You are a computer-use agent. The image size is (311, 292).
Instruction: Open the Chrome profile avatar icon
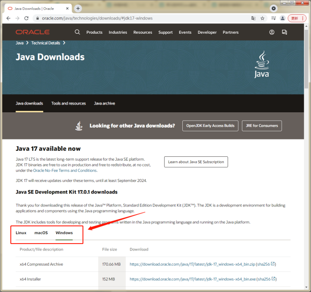(x=282, y=18)
